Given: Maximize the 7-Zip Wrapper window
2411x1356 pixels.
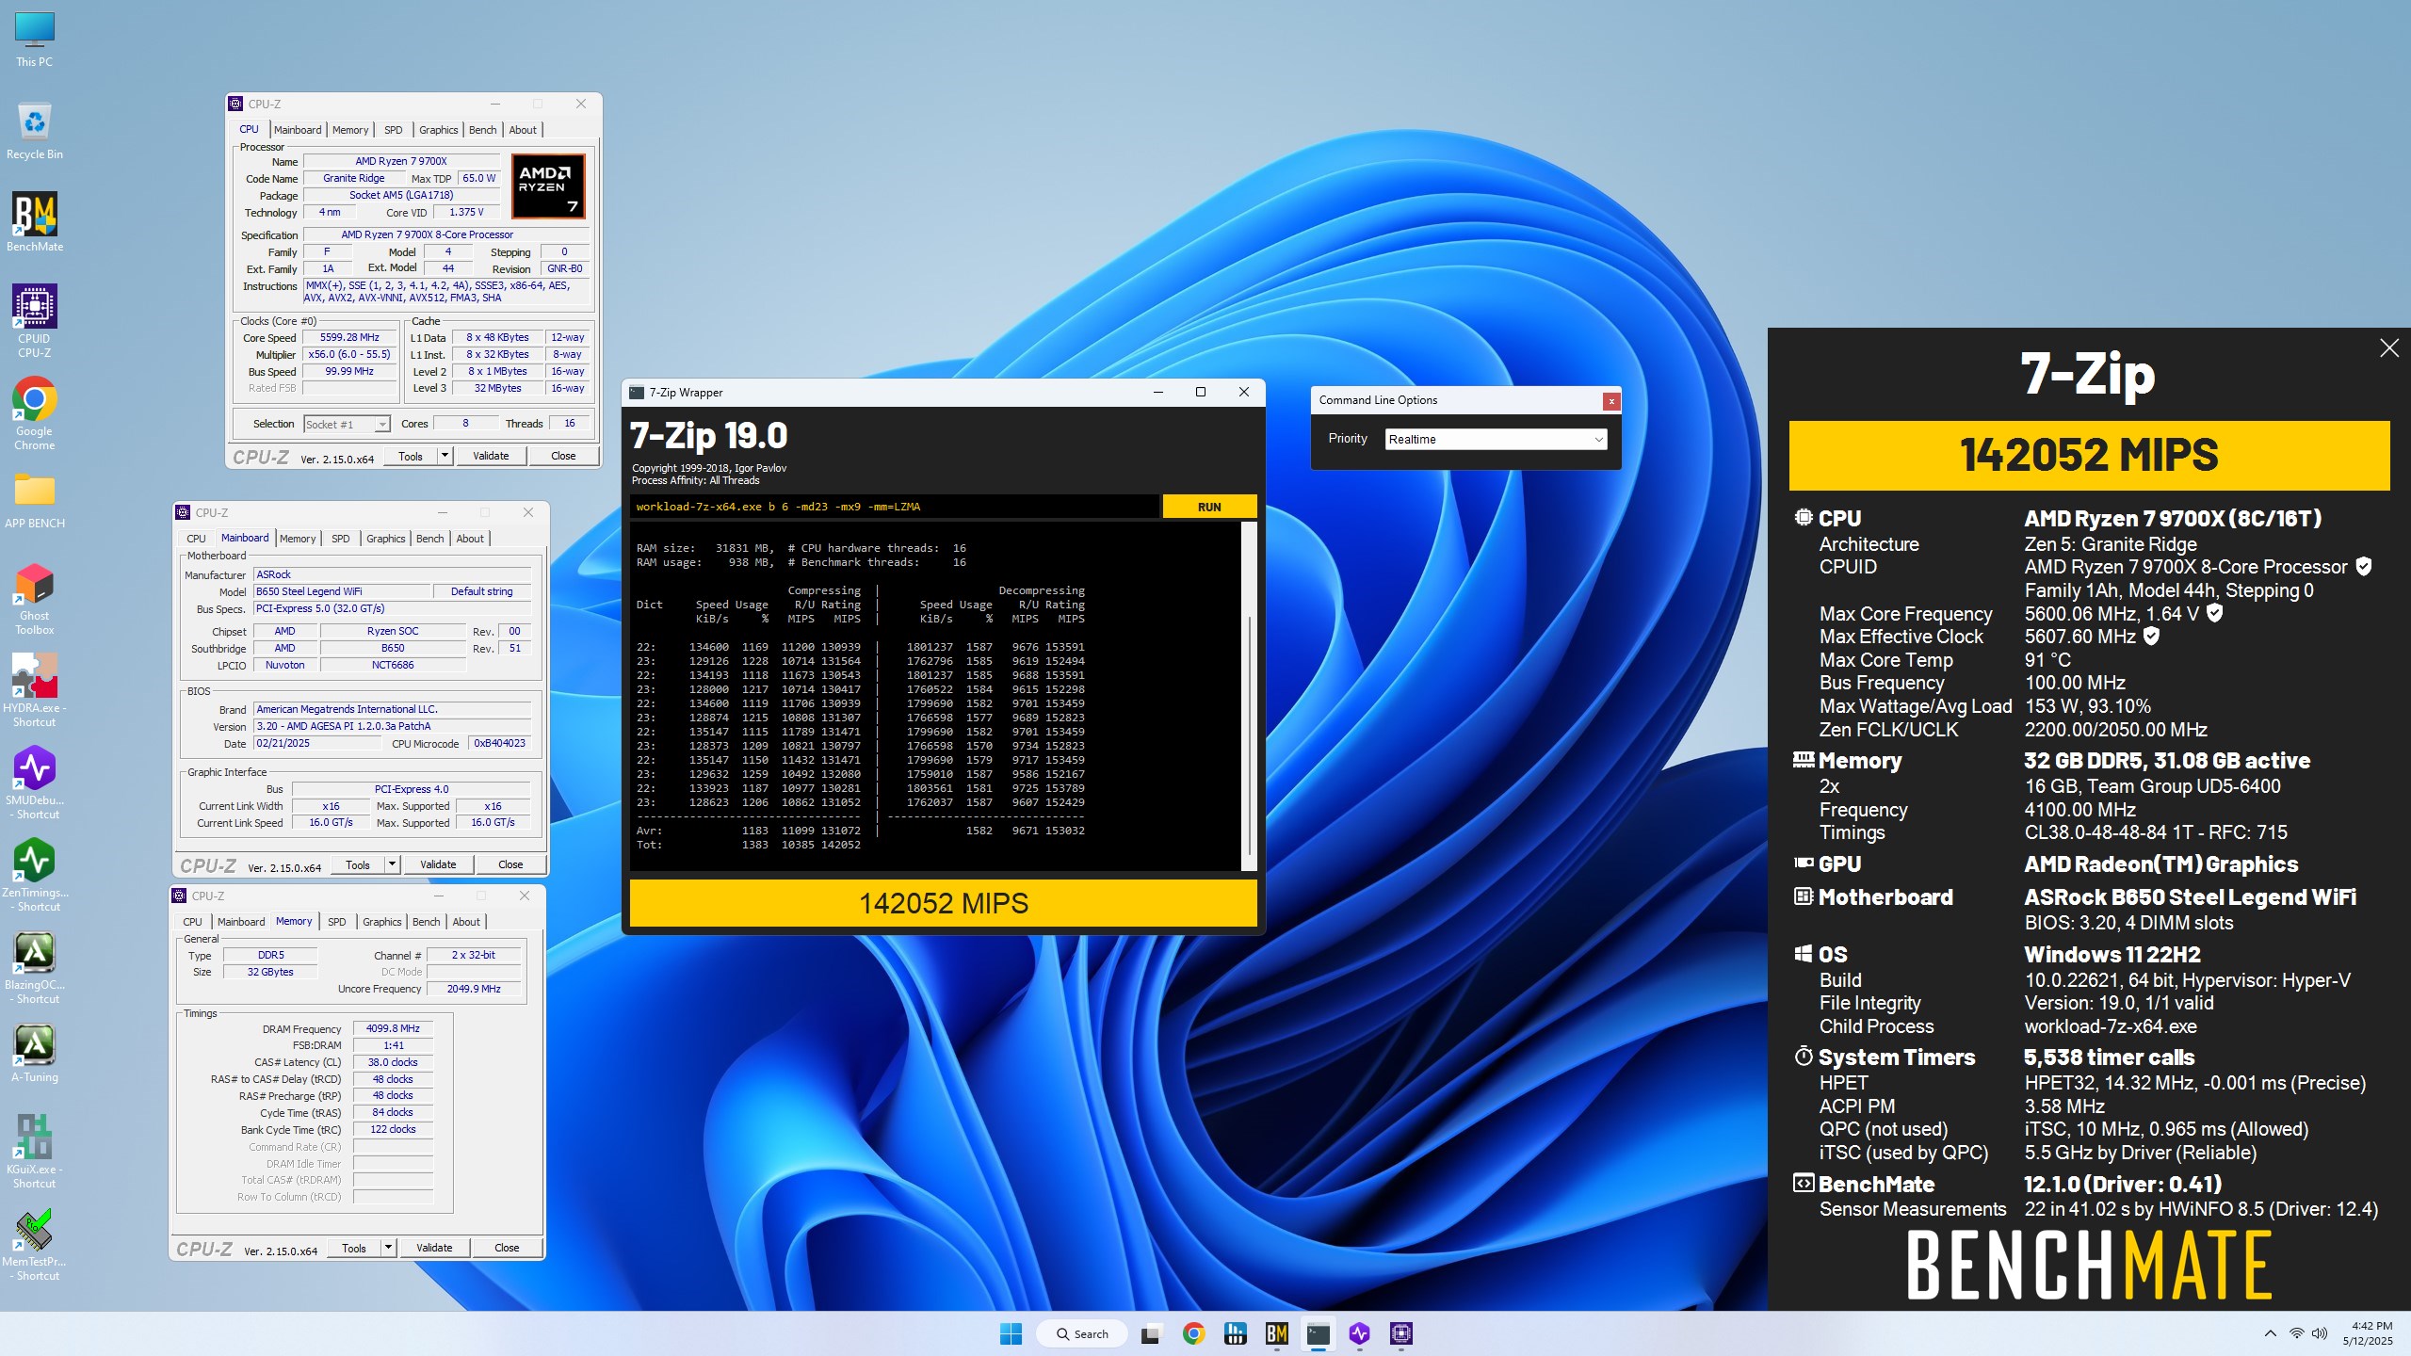Looking at the screenshot, I should 1201,393.
